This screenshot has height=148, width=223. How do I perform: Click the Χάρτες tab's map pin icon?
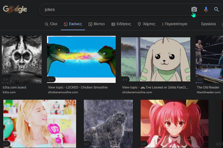[139, 24]
